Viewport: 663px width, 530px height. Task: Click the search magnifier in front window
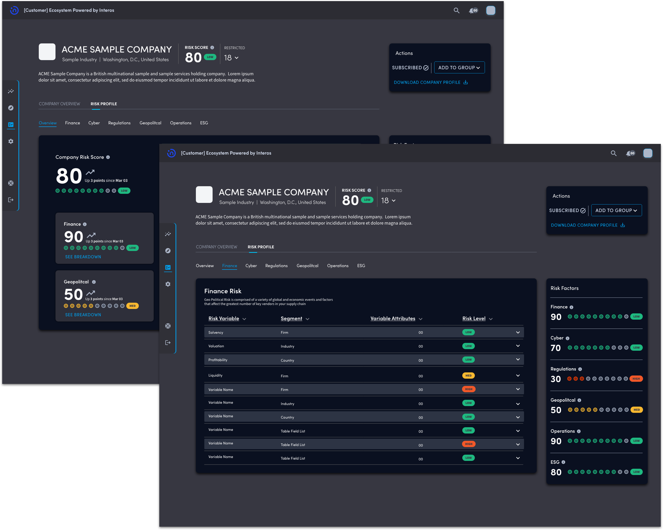(x=614, y=153)
